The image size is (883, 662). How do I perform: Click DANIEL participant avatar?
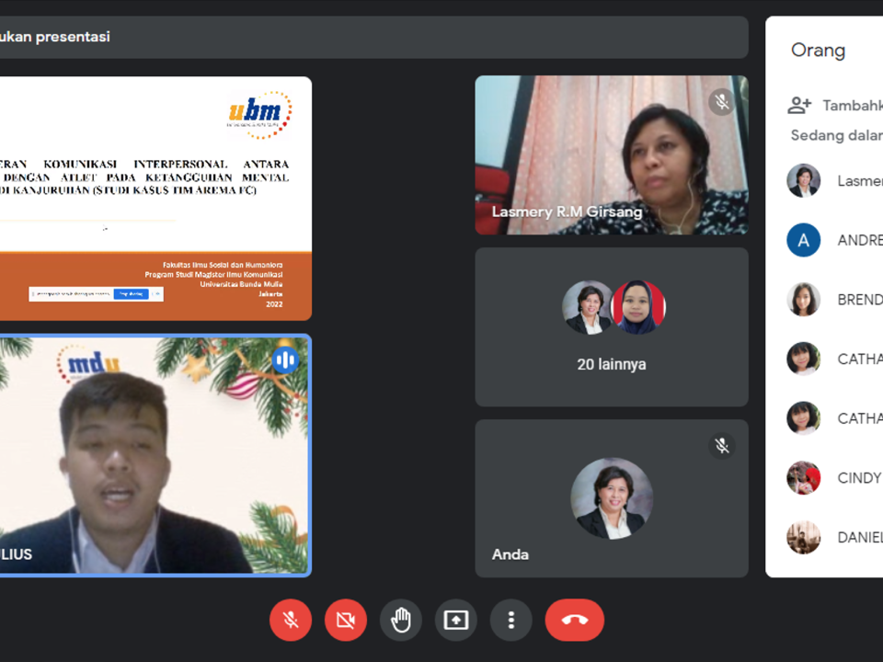tap(803, 538)
